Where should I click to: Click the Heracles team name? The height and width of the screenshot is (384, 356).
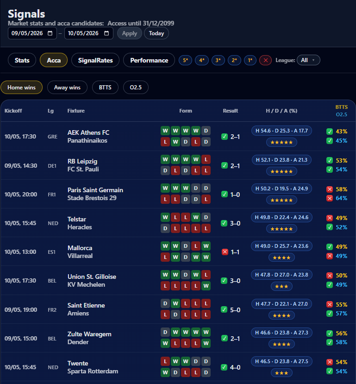(x=80, y=227)
